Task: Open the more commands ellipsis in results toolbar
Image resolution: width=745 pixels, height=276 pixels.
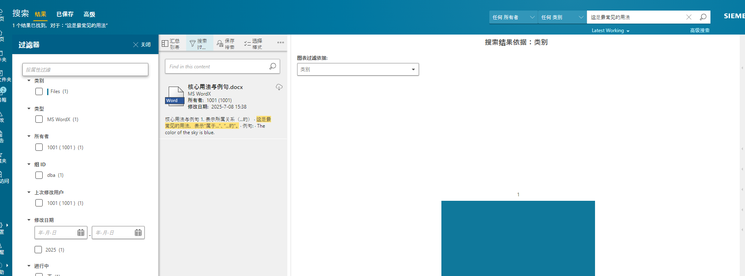Action: click(280, 42)
